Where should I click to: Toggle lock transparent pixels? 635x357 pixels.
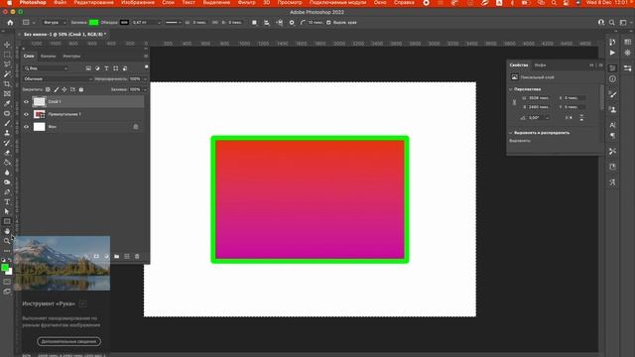coord(49,89)
